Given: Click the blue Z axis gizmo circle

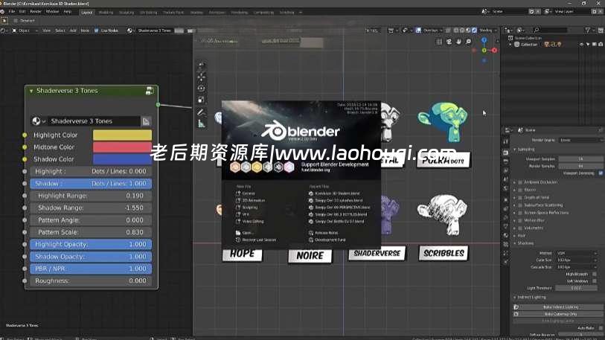Looking at the screenshot, I should click(484, 39).
